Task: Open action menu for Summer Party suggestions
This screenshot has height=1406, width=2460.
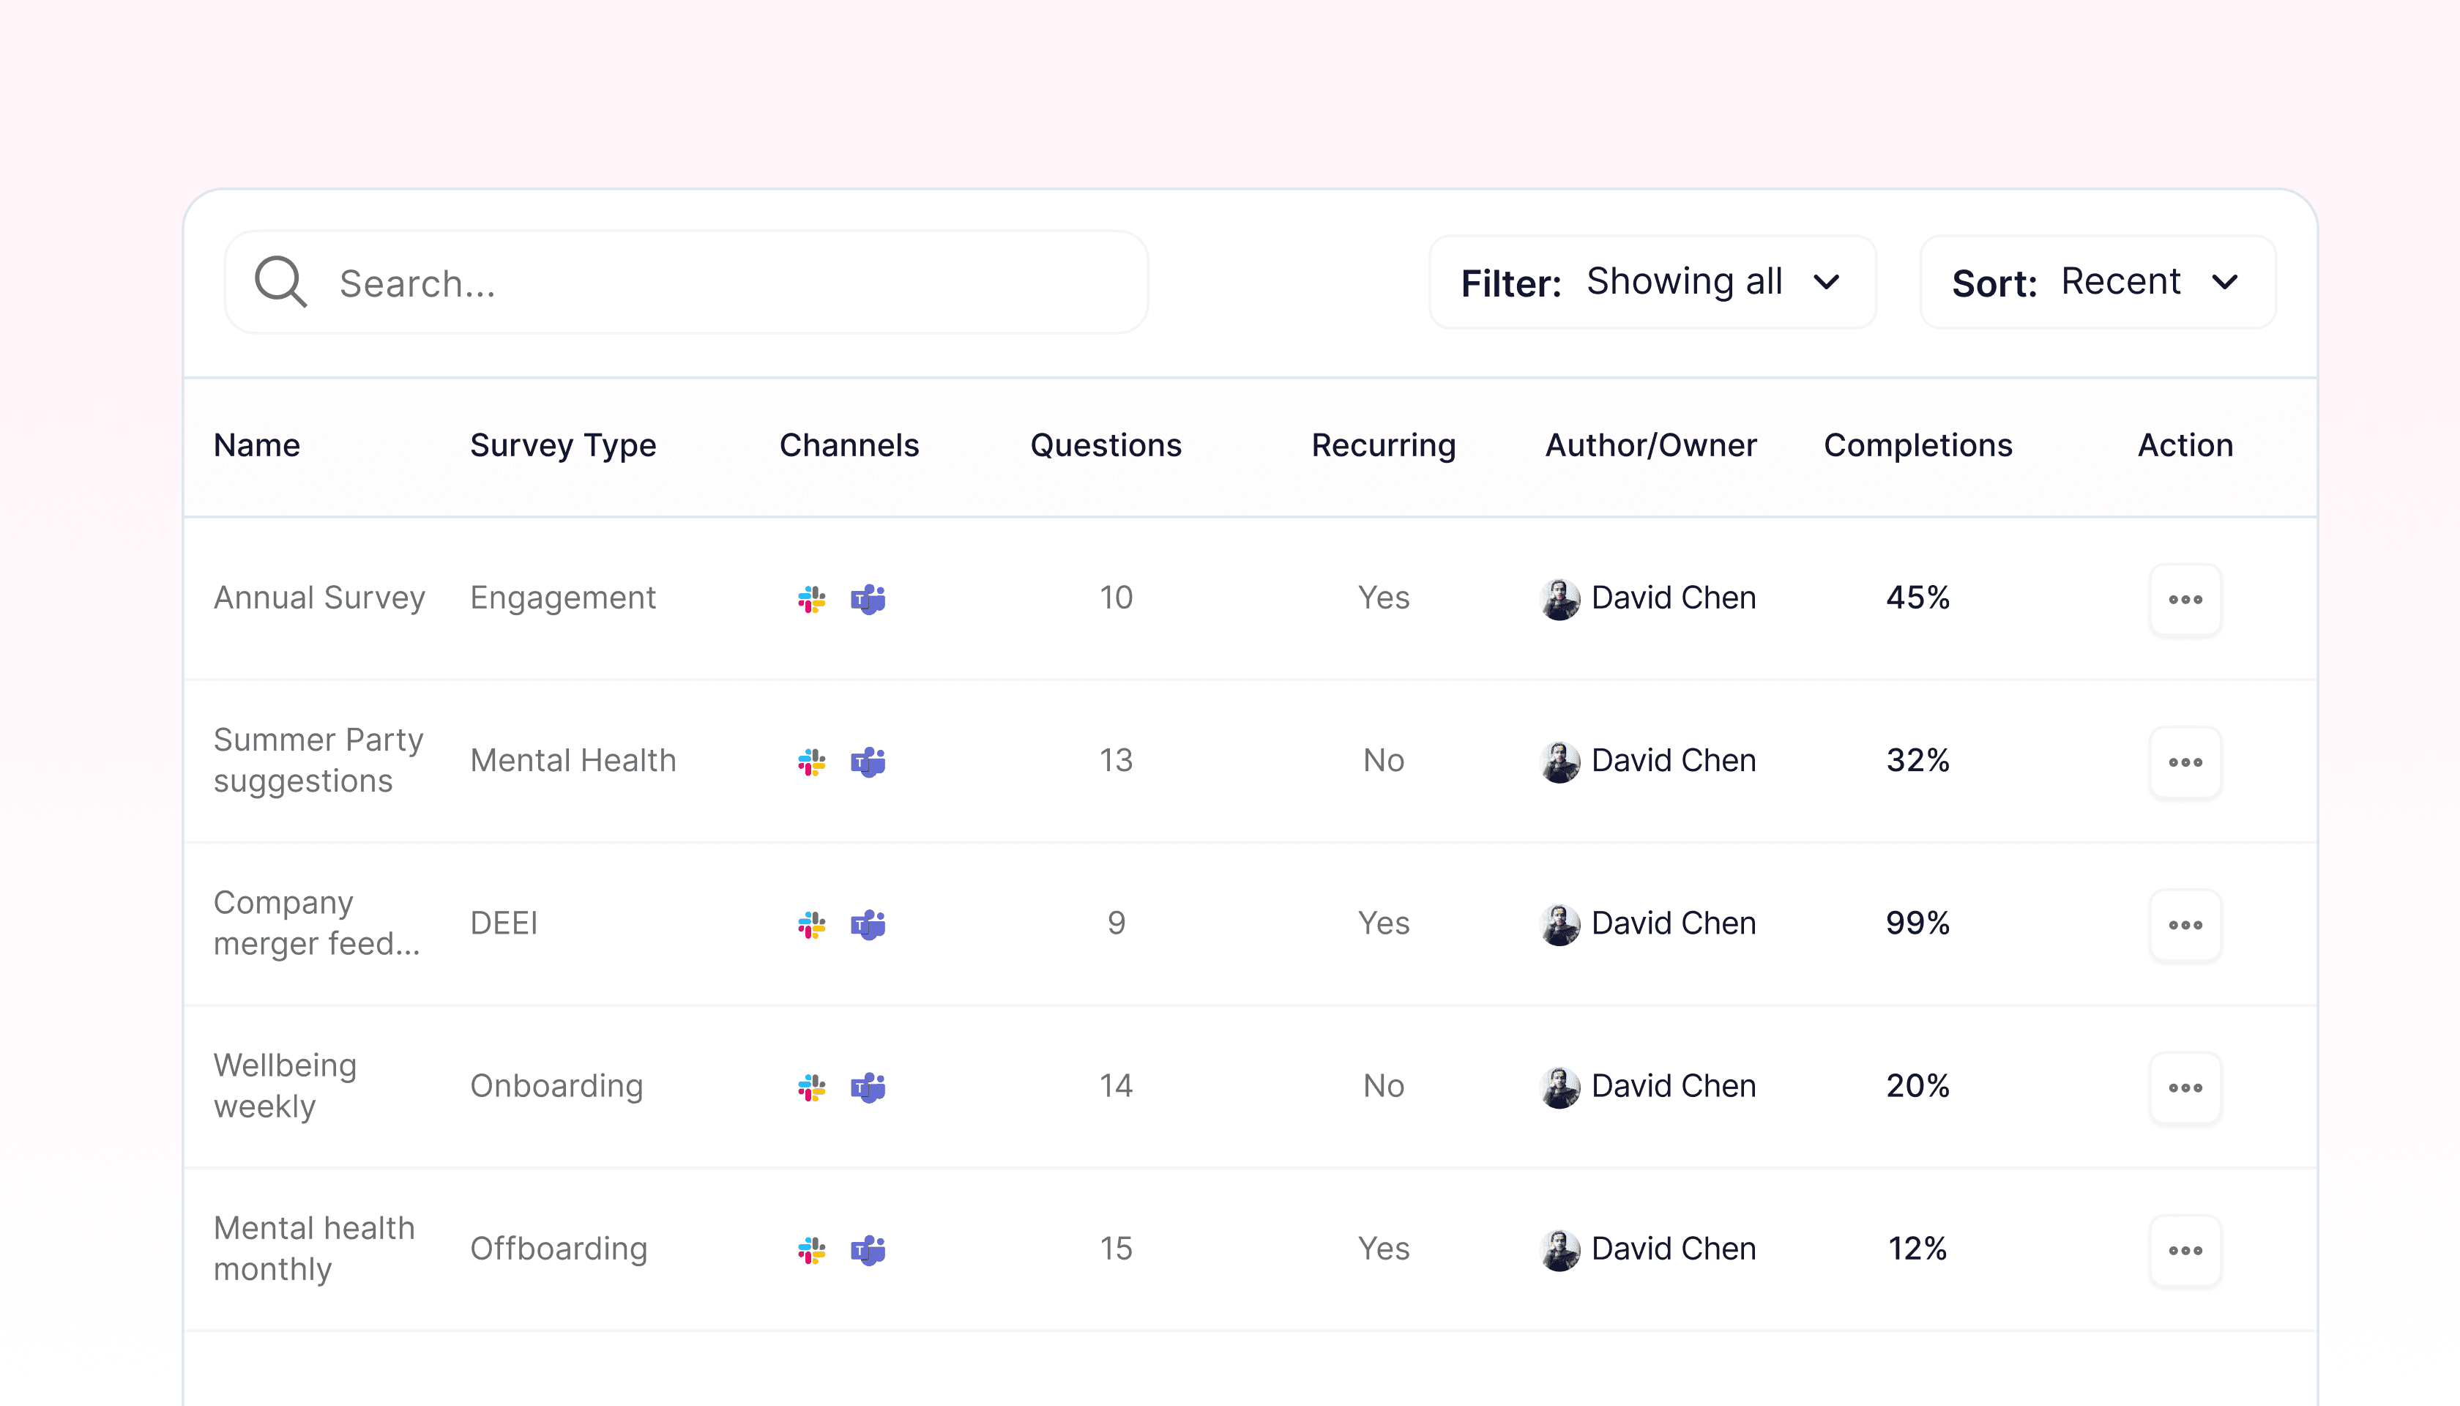Action: (x=2185, y=762)
